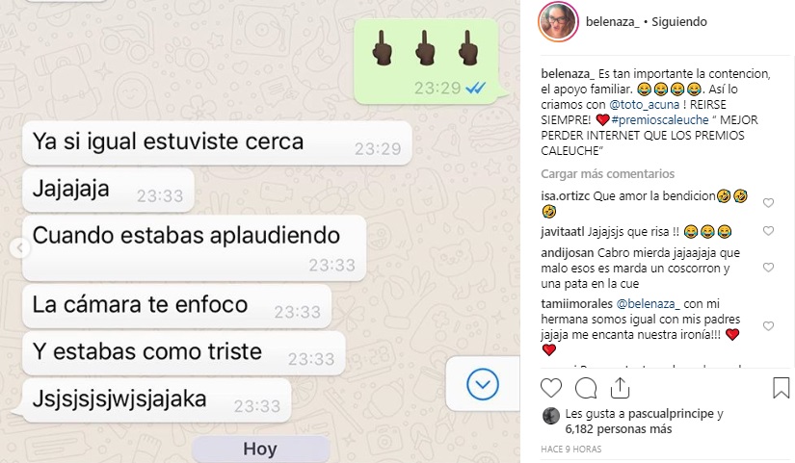Like andijosan's comment heart
The height and width of the screenshot is (463, 795).
769,268
